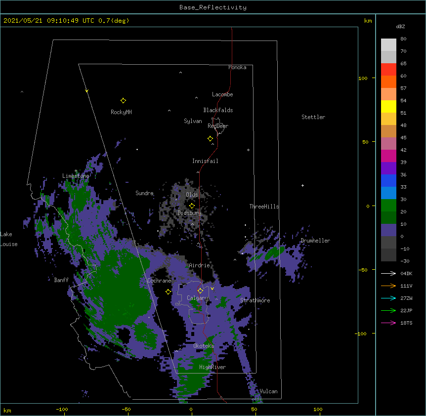426x416 pixels.
Task: Click the Vulcan town label
Action: [268, 391]
